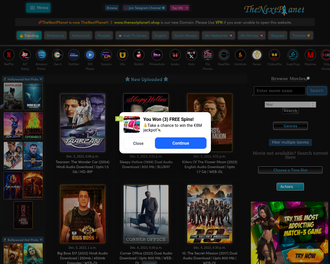Close the free spins ad popup

click(x=138, y=143)
